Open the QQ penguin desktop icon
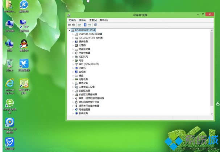This screenshot has height=152, width=220. click(24, 44)
